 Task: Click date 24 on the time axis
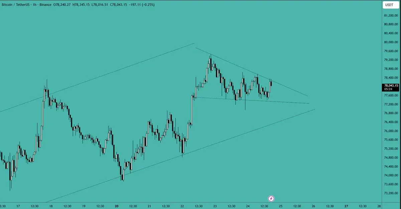248,206
